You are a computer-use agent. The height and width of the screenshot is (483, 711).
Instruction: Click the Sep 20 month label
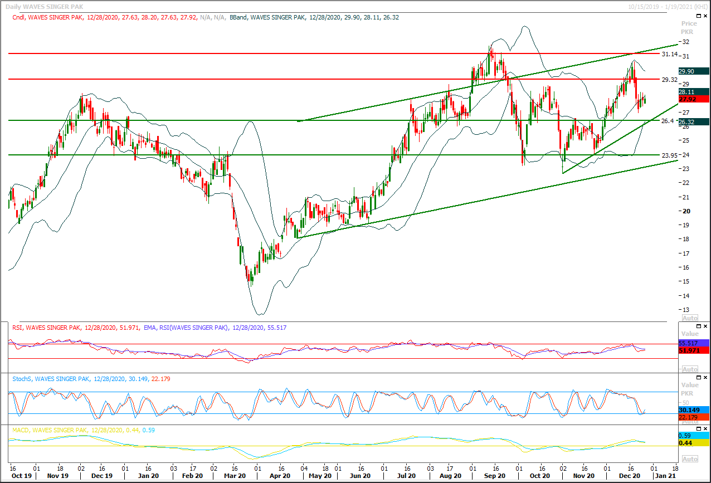tap(495, 476)
